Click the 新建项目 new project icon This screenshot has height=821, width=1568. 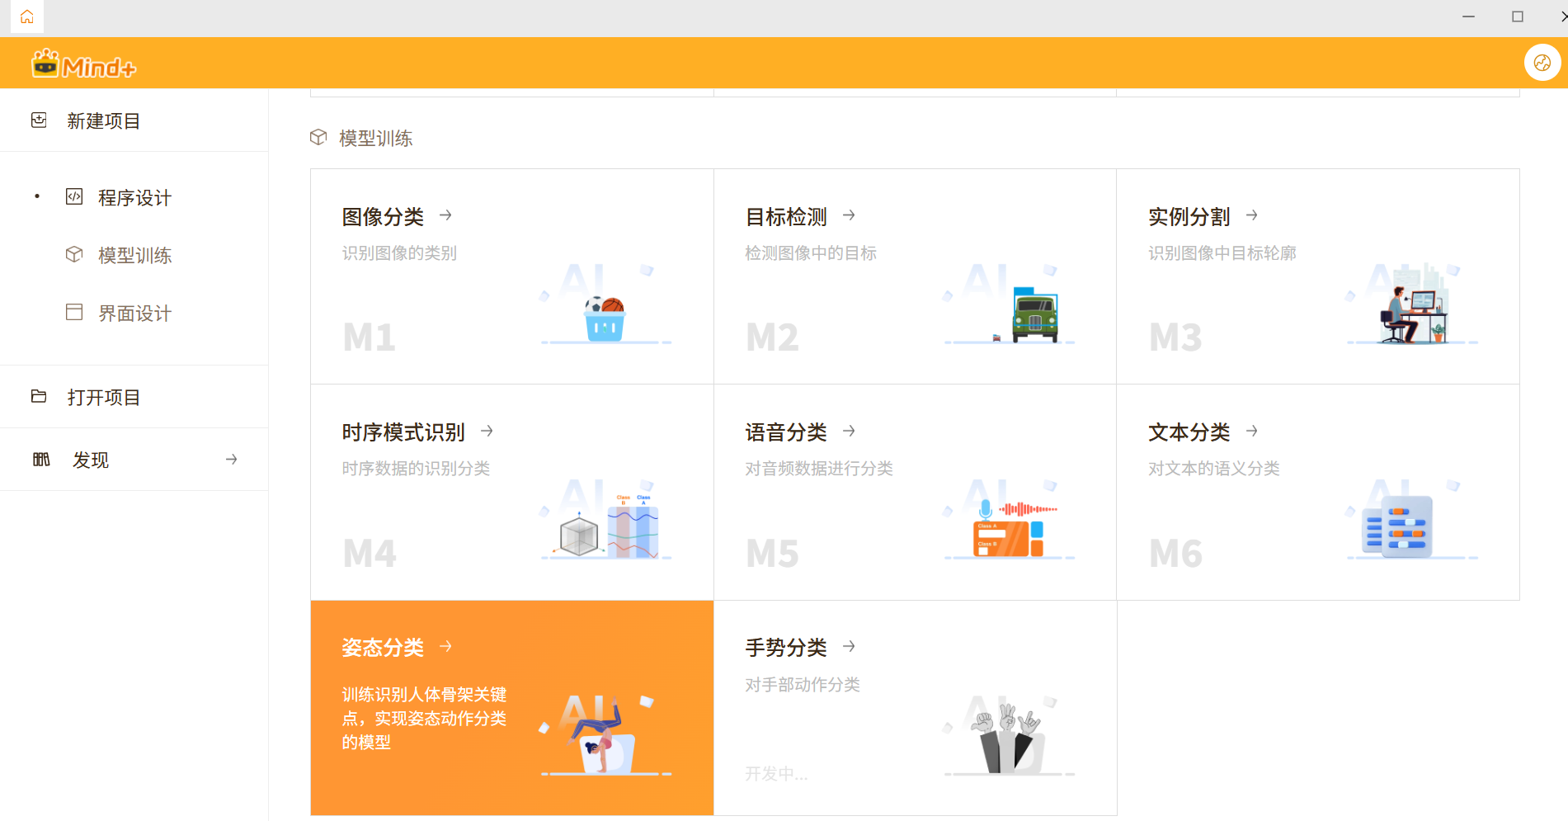click(39, 120)
